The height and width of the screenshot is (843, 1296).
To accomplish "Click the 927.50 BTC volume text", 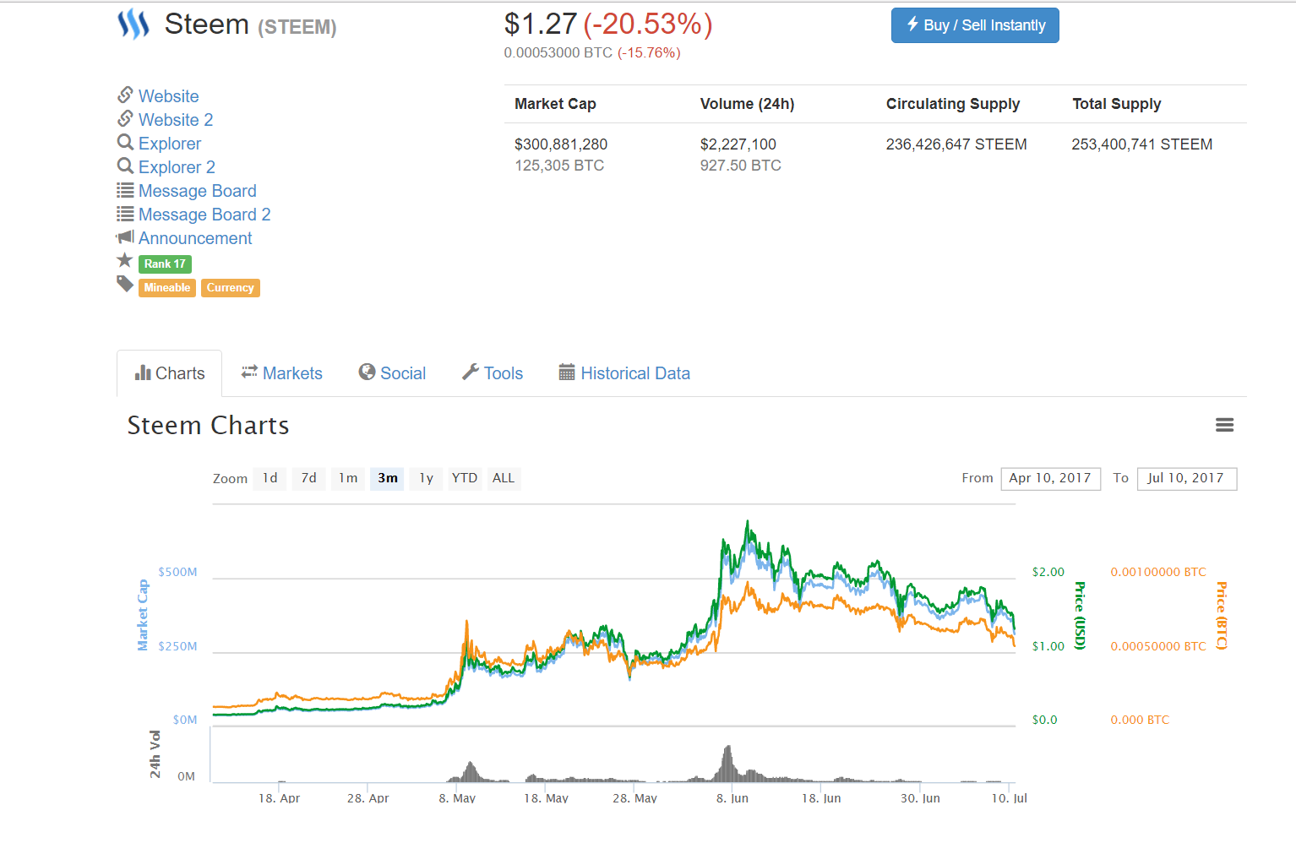I will point(741,166).
